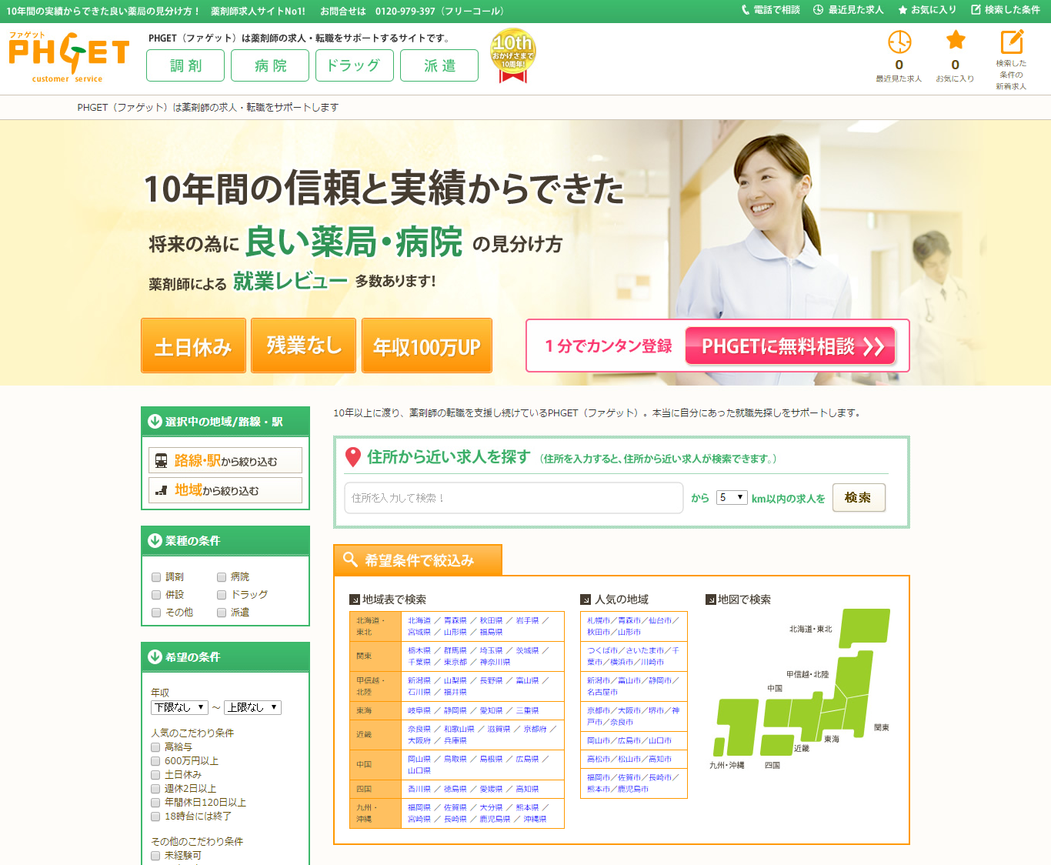Check the 併設 checkbox
The height and width of the screenshot is (865, 1051).
[156, 595]
